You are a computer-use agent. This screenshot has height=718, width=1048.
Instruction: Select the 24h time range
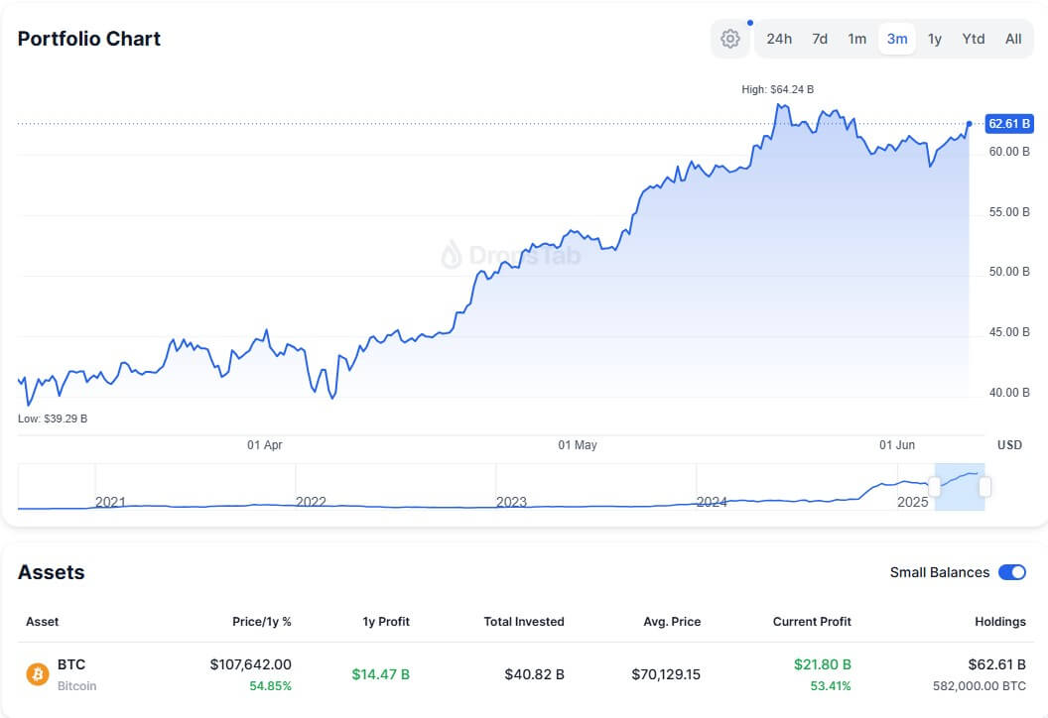coord(780,39)
